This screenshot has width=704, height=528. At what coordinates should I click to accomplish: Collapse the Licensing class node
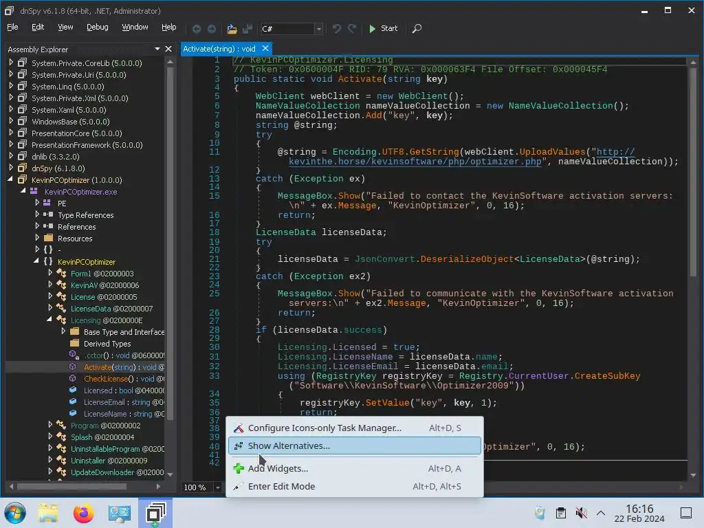tap(49, 319)
